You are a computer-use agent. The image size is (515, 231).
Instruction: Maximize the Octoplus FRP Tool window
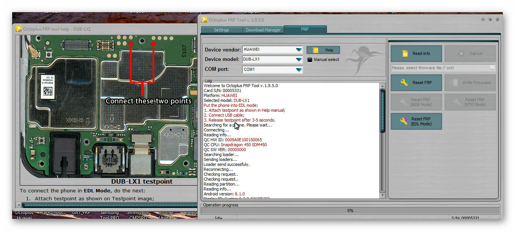[x=490, y=20]
